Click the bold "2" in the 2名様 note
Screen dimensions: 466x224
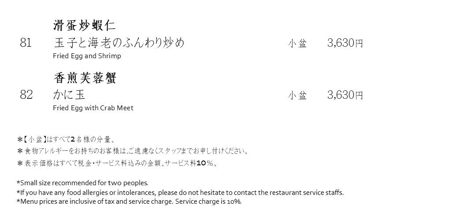(73, 140)
